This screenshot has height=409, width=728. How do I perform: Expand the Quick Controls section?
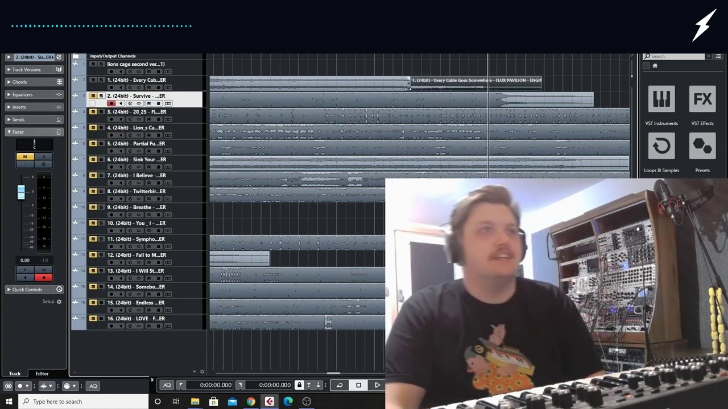[x=9, y=290]
